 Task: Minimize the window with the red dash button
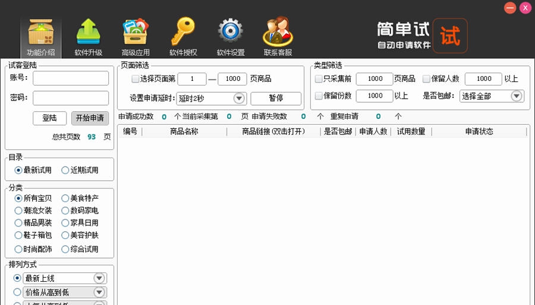510,8
